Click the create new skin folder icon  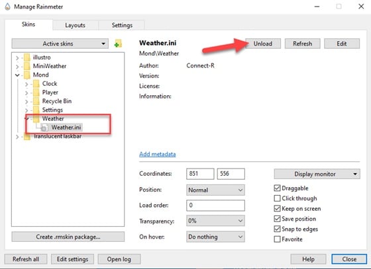click(118, 44)
